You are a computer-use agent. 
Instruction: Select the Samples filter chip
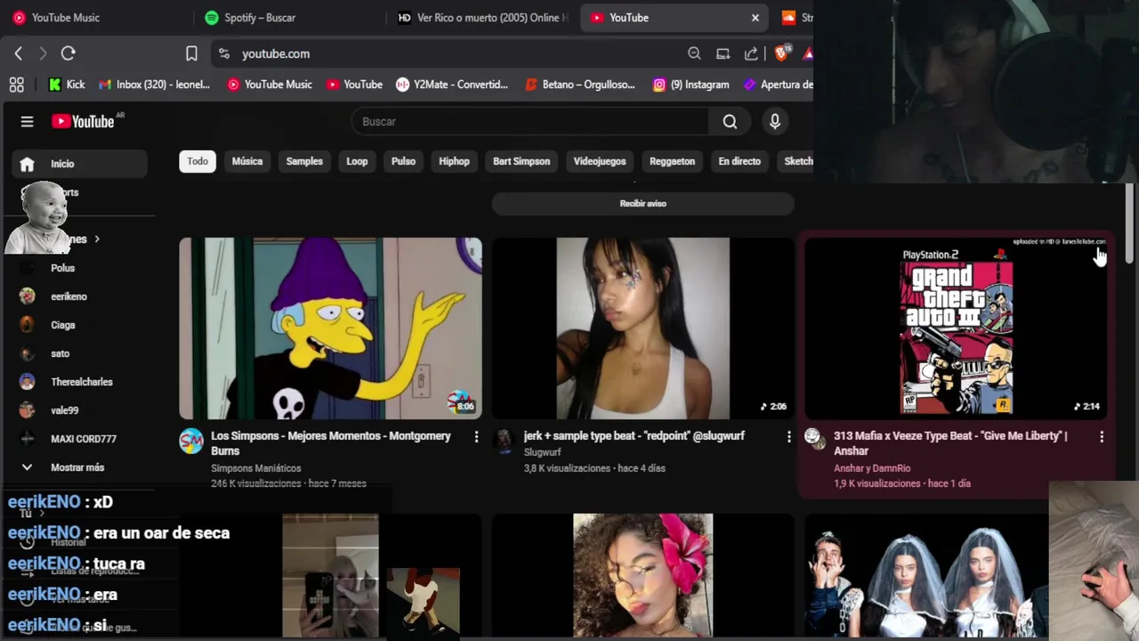pos(304,161)
